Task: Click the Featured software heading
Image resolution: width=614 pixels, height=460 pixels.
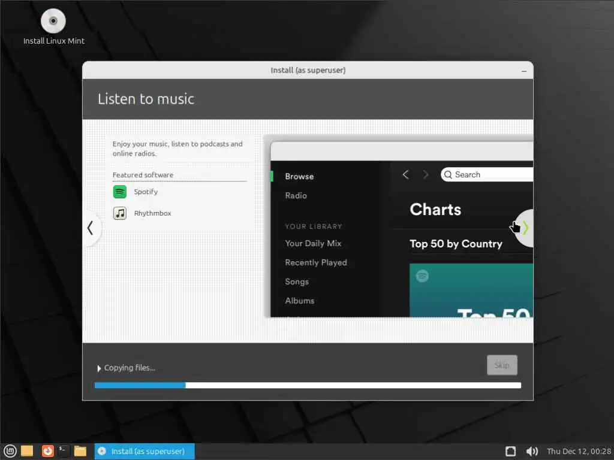Action: [143, 175]
